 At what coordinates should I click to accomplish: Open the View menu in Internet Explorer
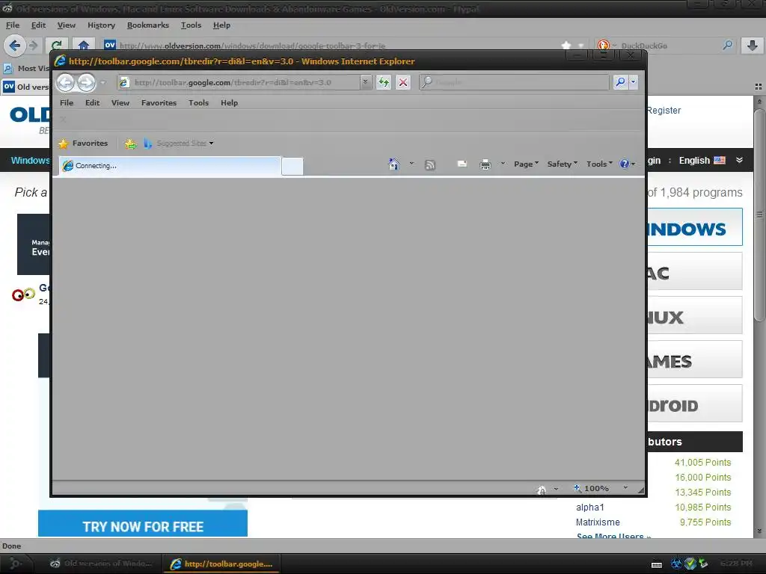[x=120, y=103]
